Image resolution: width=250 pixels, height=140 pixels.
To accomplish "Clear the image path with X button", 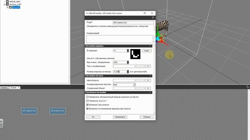I will (148, 66).
